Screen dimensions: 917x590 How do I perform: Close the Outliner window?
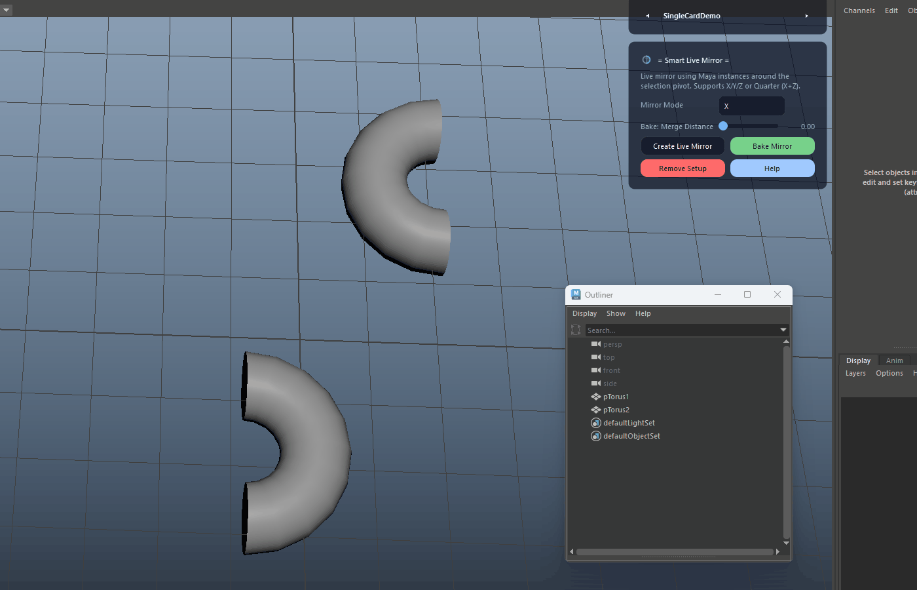(x=777, y=294)
